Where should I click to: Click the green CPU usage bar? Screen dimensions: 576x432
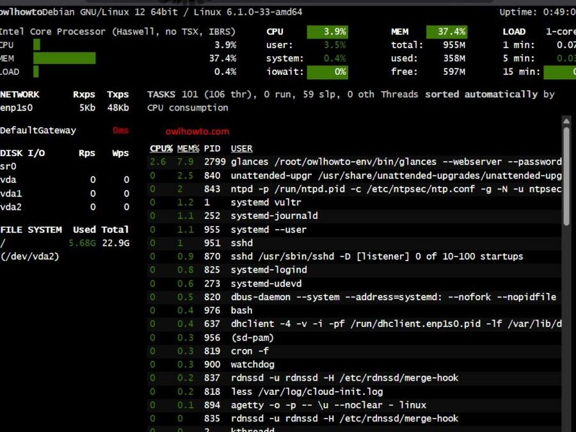point(36,45)
